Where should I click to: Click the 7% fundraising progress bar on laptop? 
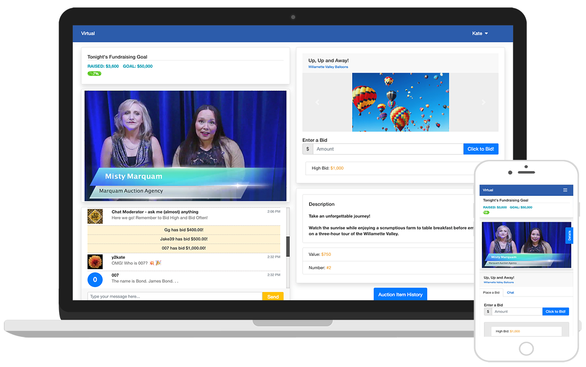[x=94, y=74]
